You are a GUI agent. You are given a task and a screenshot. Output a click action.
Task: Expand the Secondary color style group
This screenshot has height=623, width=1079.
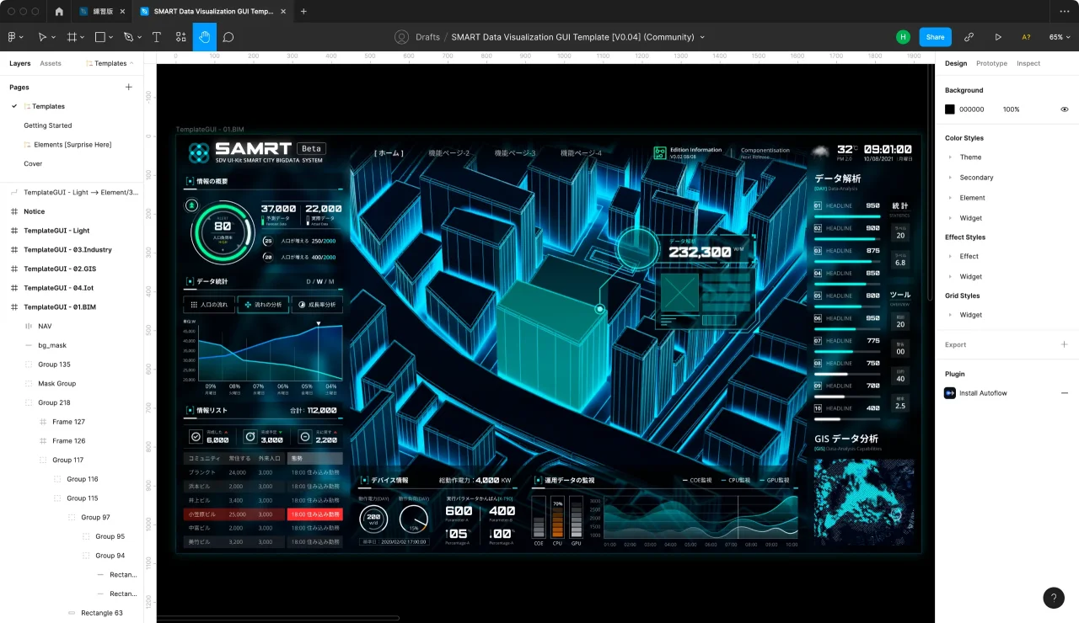point(951,178)
